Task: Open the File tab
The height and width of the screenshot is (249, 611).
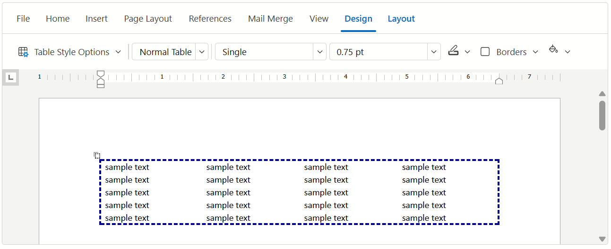Action: 23,19
